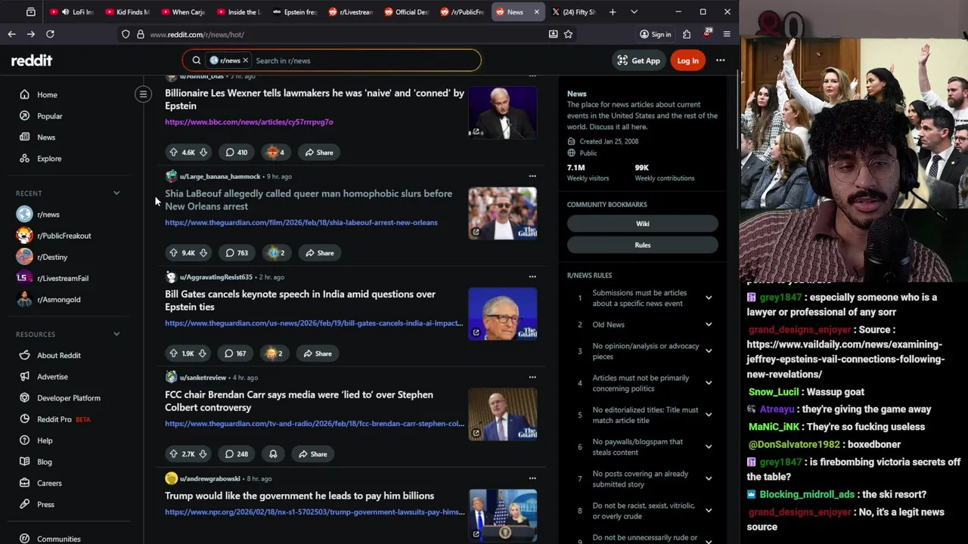The image size is (968, 544).
Task: Reload the page in Firefox
Action: [x=50, y=34]
